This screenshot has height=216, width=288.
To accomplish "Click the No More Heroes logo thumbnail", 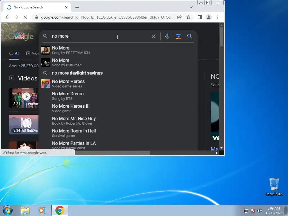I will 46,84.
